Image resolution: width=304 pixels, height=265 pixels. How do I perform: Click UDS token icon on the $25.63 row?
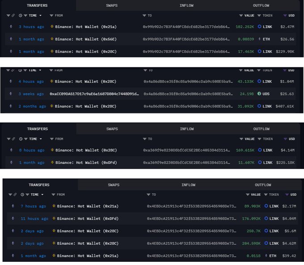[x=259, y=94]
